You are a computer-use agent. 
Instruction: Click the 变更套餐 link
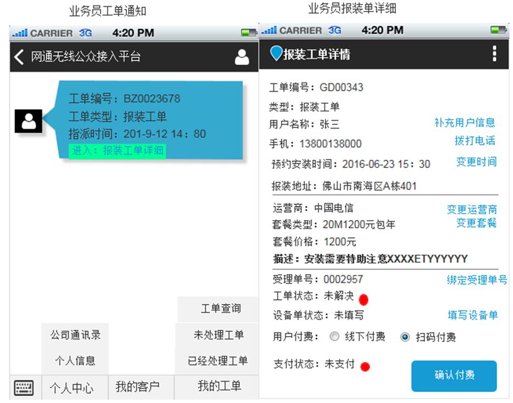click(476, 223)
